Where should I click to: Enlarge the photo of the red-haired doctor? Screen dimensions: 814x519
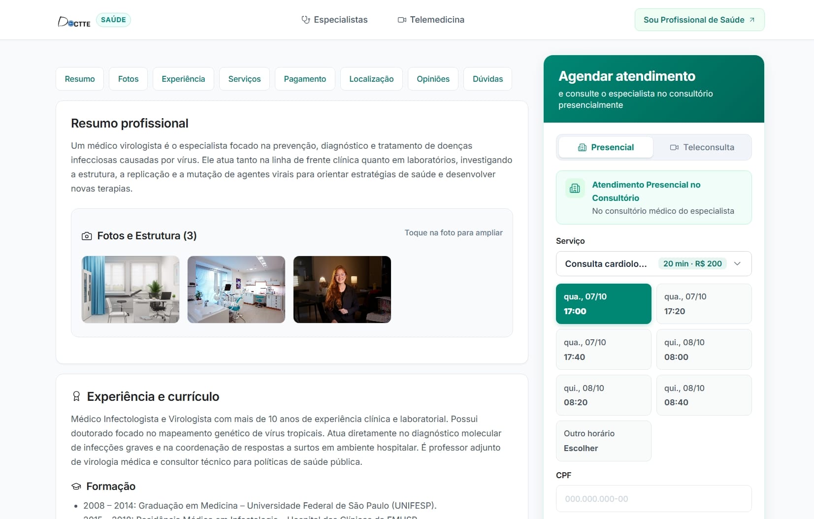[x=342, y=290]
